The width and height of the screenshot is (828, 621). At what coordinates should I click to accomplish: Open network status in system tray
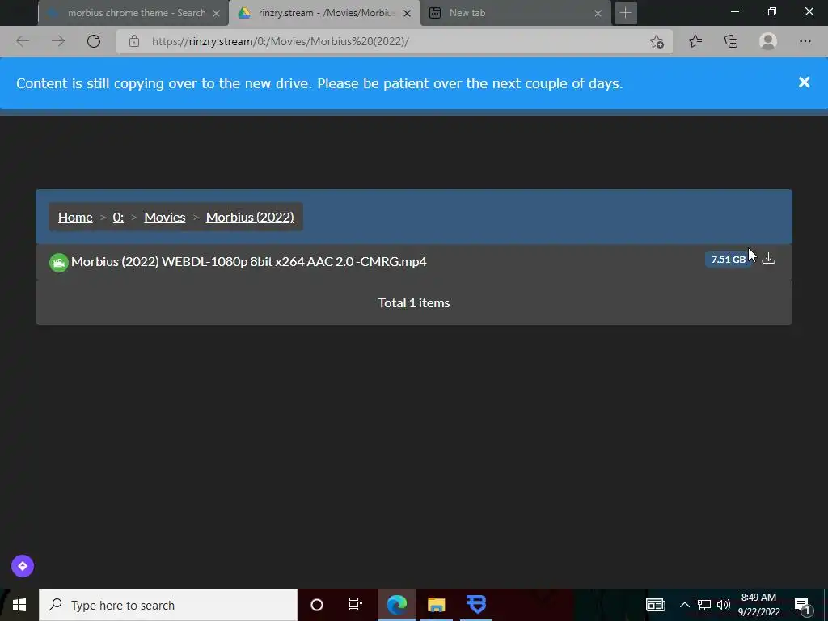pyautogui.click(x=704, y=605)
